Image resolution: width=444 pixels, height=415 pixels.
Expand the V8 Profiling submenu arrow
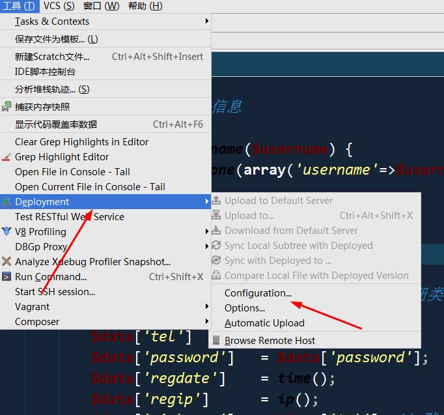207,231
